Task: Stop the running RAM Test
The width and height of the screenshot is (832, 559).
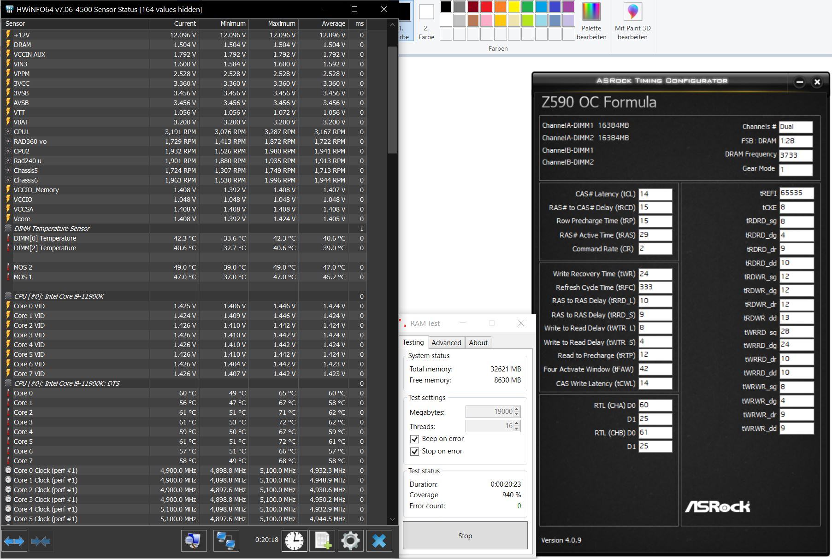Action: (x=465, y=535)
